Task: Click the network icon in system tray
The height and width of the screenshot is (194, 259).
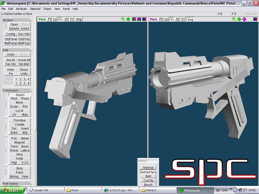Action: [x=240, y=190]
